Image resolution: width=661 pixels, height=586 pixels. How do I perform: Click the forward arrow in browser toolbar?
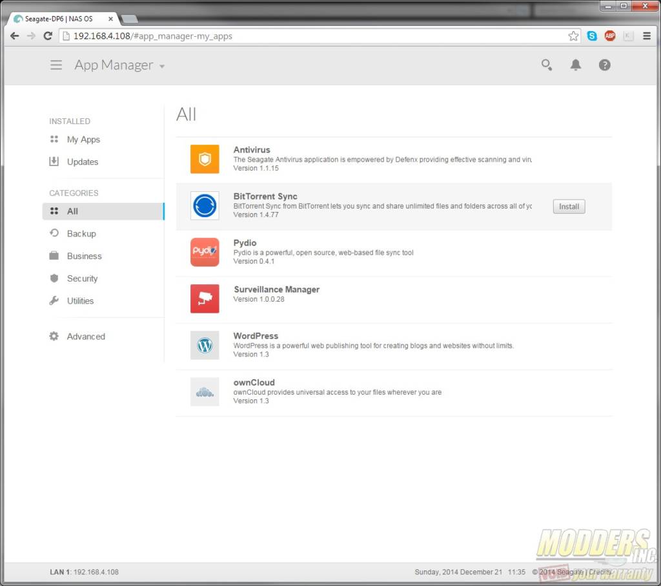click(x=31, y=36)
